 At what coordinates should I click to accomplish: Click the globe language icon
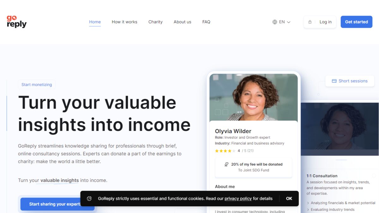tap(275, 22)
